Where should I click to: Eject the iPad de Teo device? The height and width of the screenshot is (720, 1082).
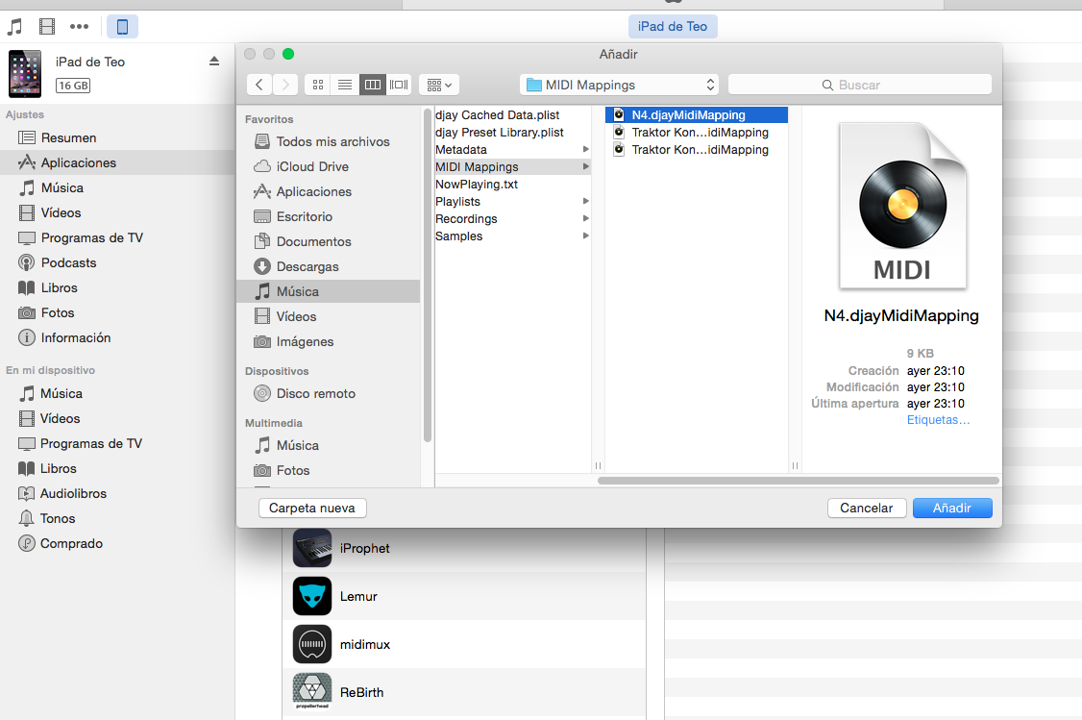pyautogui.click(x=213, y=61)
